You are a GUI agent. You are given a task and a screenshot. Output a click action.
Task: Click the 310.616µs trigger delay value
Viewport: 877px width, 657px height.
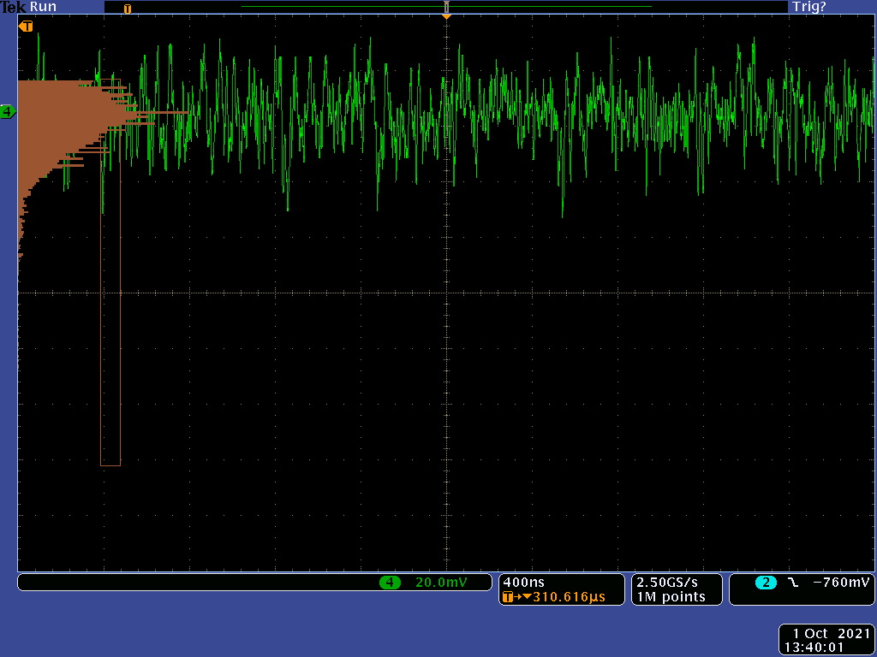pos(569,597)
